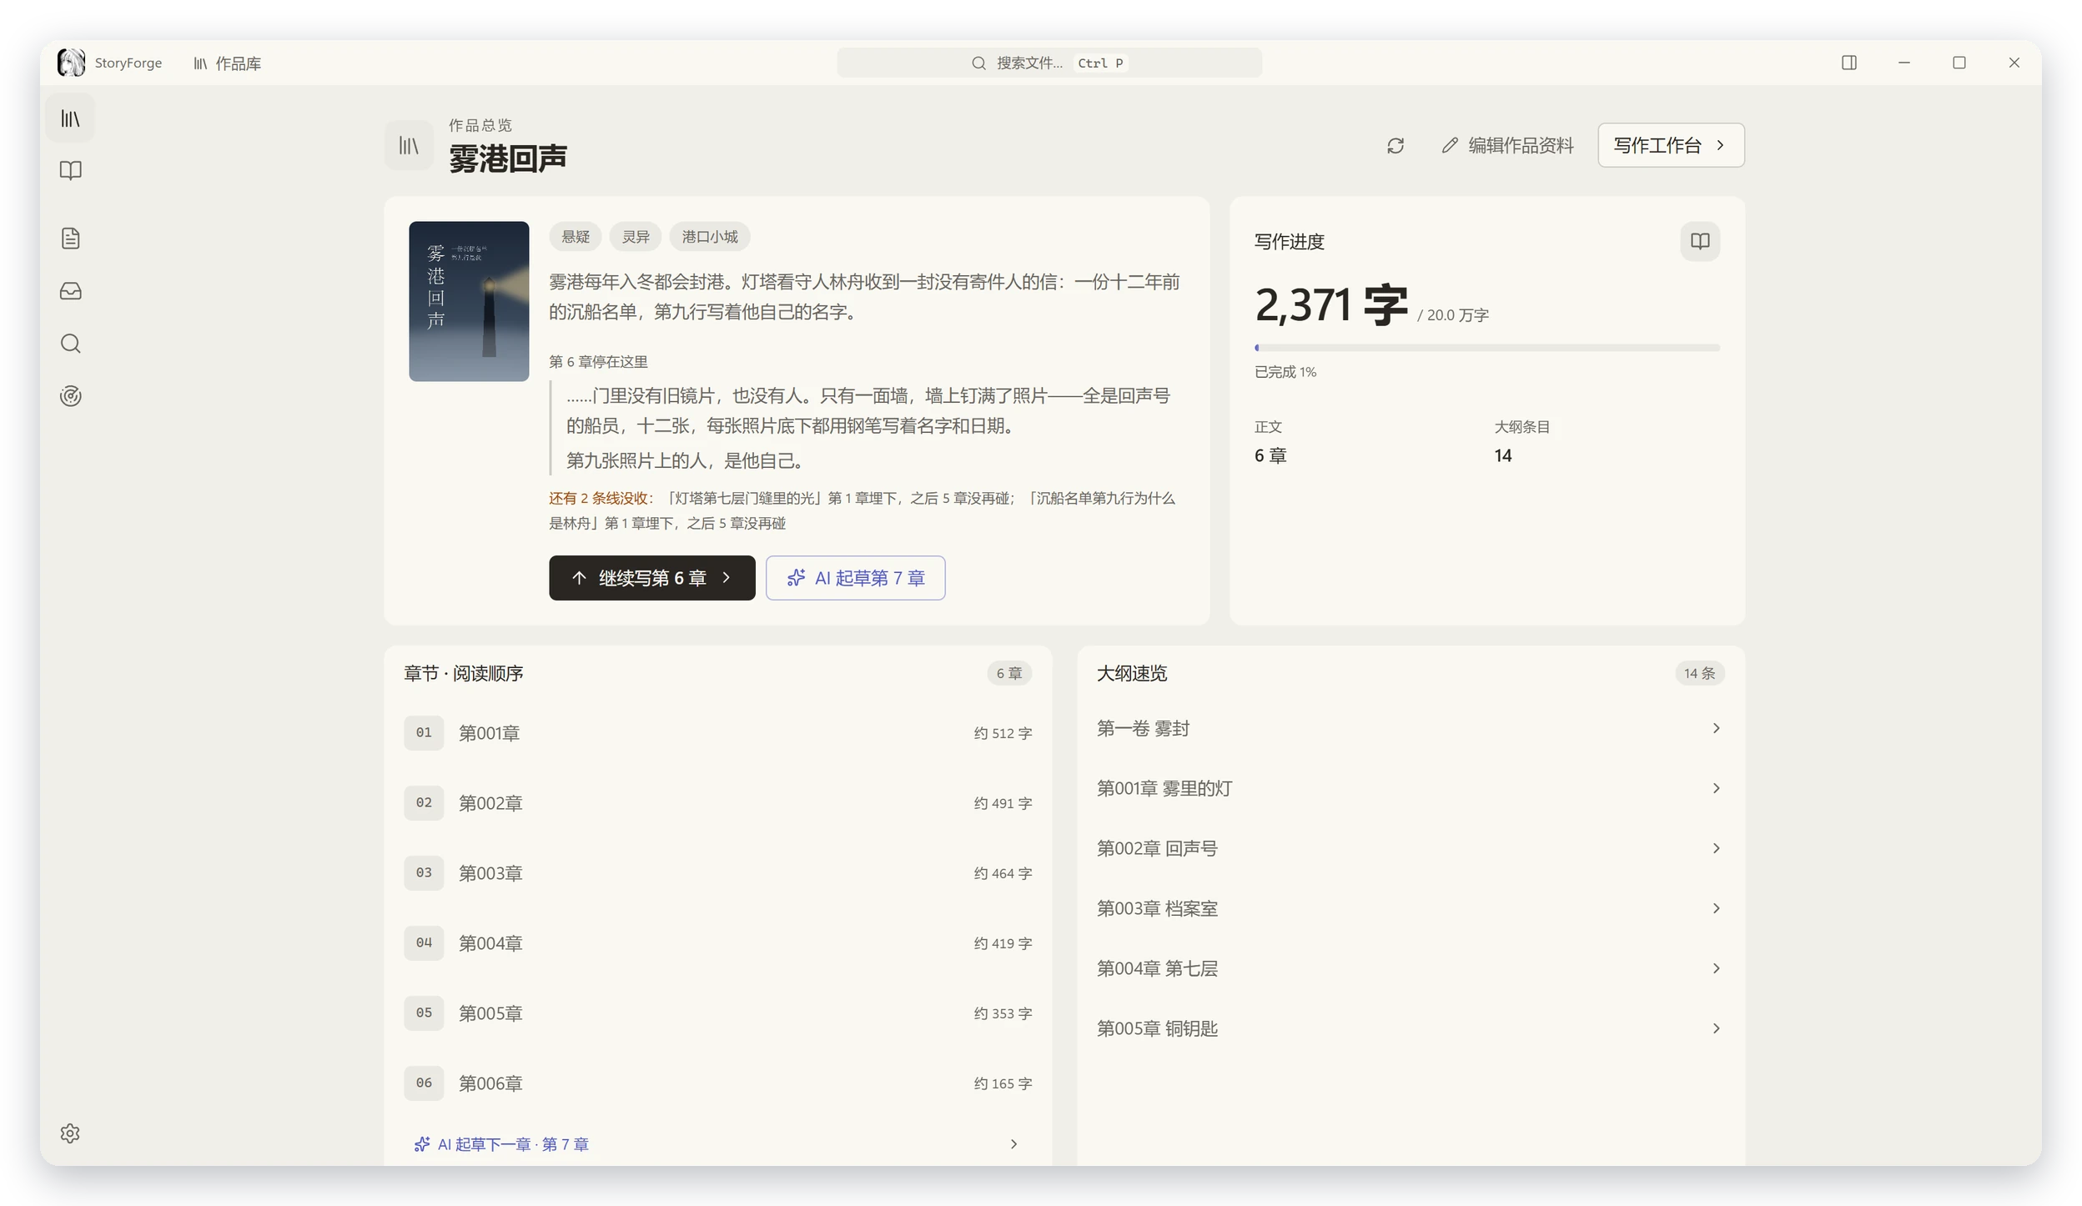
Task: Open the search magnifier icon in sidebar
Action: [x=70, y=344]
